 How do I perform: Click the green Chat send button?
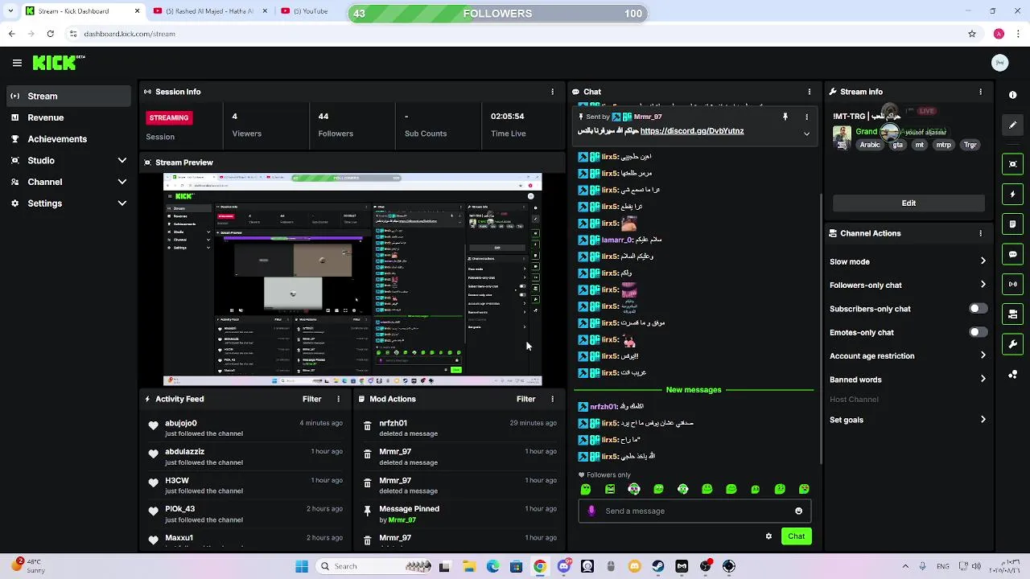coord(796,536)
